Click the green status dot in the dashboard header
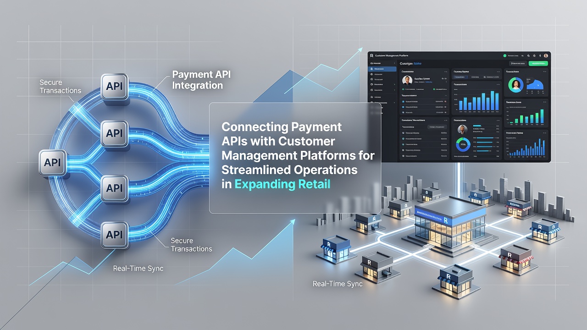The image size is (587, 330). (x=504, y=55)
